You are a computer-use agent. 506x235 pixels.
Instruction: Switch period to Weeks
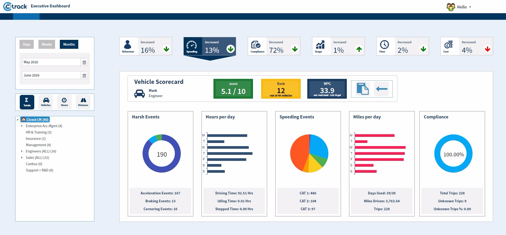point(47,44)
